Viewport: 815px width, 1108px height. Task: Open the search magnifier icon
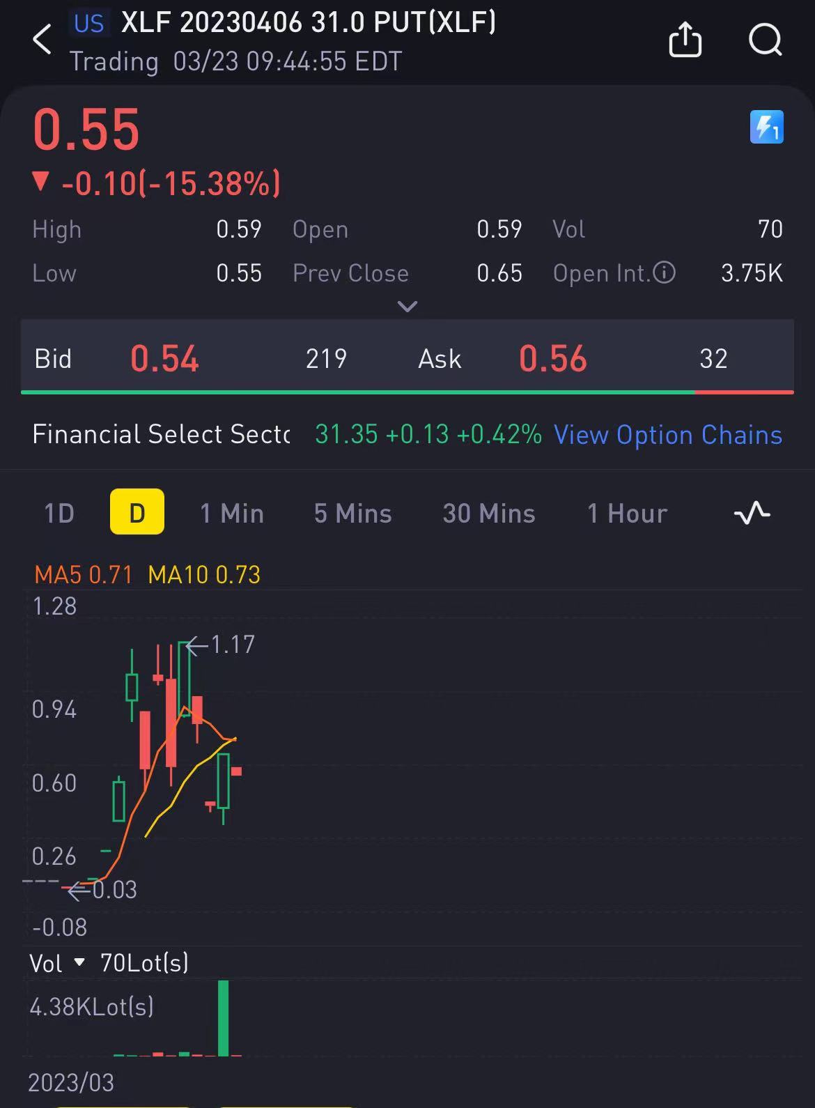click(x=766, y=39)
